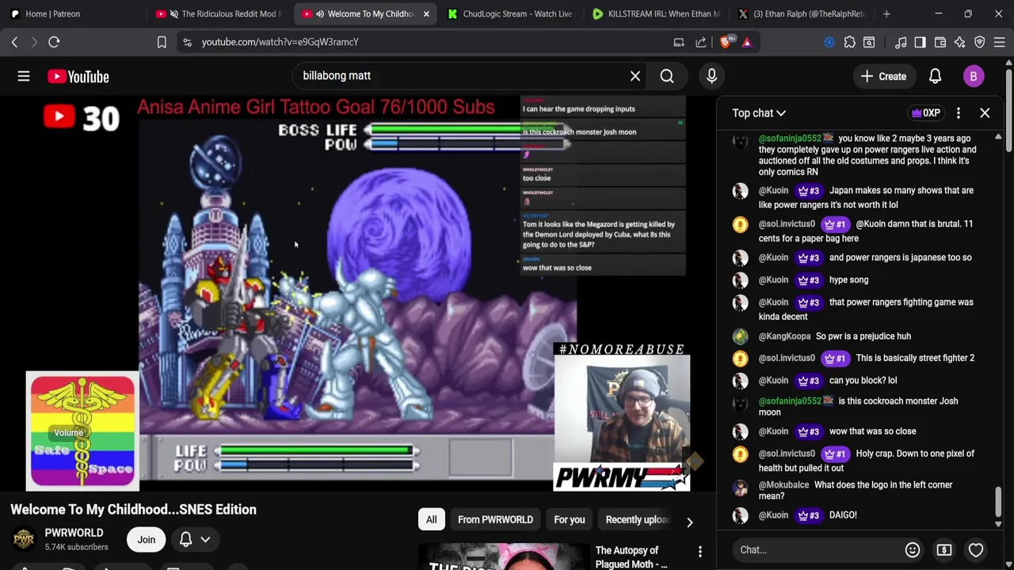Image resolution: width=1014 pixels, height=570 pixels.
Task: Select the All filter chip
Action: 431,519
